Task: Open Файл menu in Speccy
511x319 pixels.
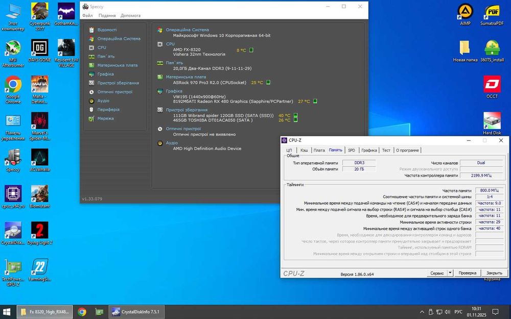Action: tap(87, 15)
